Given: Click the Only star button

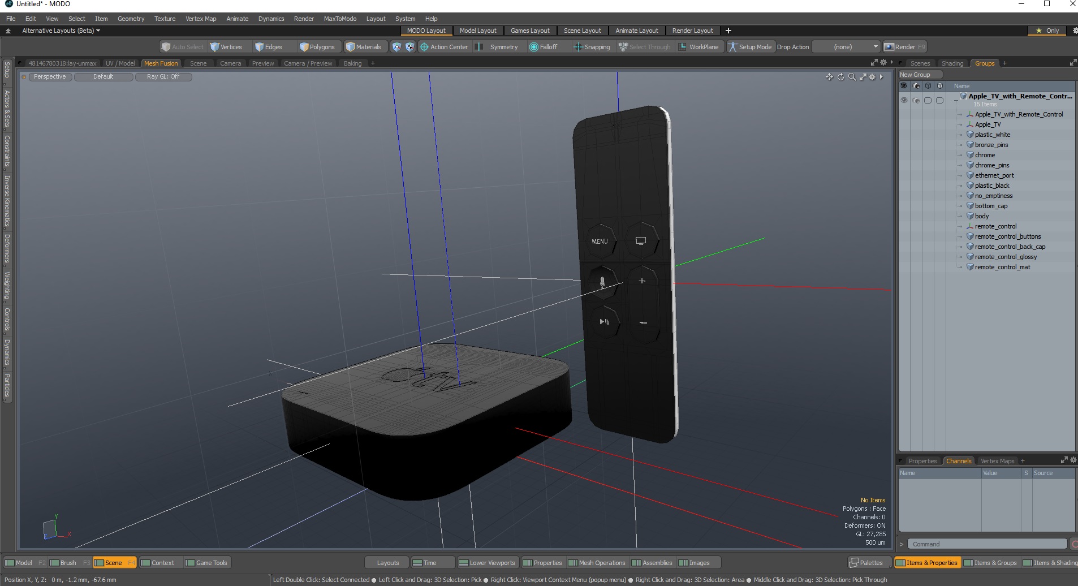Looking at the screenshot, I should [x=1047, y=31].
